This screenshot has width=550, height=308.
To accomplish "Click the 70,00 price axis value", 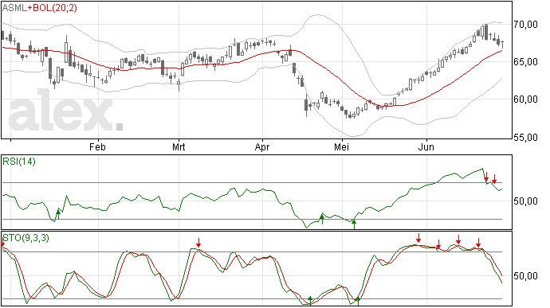I will pos(525,24).
